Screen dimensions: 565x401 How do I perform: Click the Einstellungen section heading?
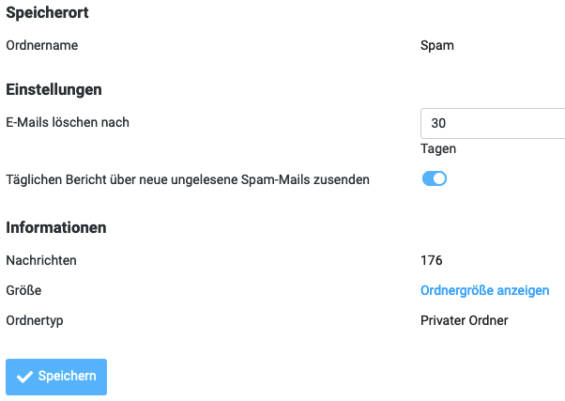pyautogui.click(x=53, y=90)
